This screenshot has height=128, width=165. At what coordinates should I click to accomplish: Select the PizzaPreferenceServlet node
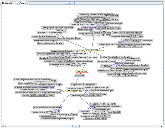coord(119,57)
